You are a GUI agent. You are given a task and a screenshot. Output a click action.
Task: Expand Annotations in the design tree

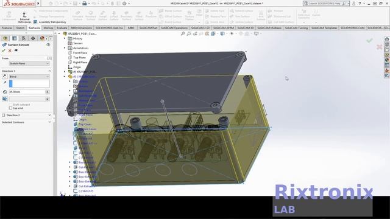(65, 48)
